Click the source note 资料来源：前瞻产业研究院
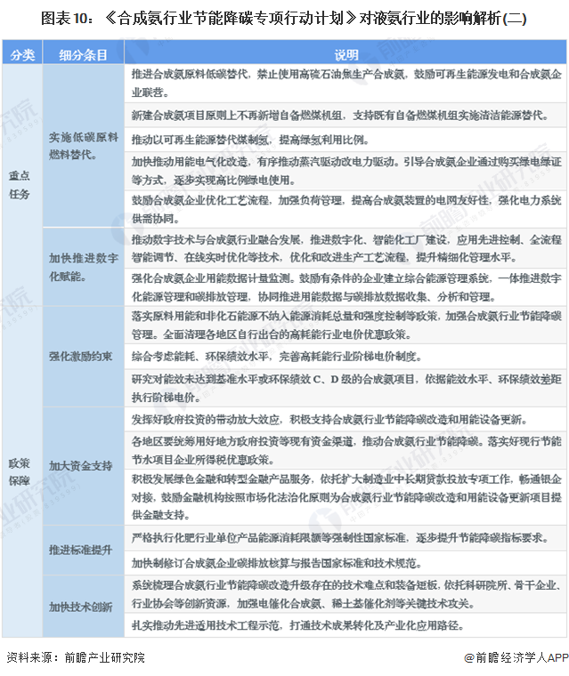Screen dimensions: 569x676 point(76,657)
